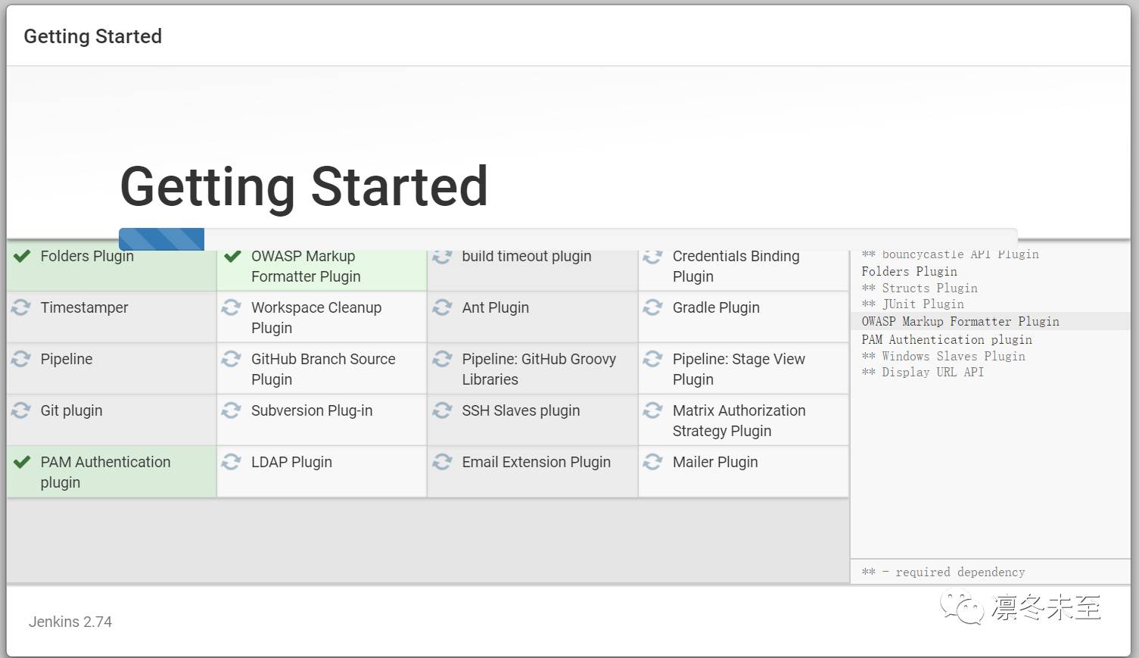Click the refresh icon next to Git plugin
Image resolution: width=1139 pixels, height=658 pixels.
point(21,410)
